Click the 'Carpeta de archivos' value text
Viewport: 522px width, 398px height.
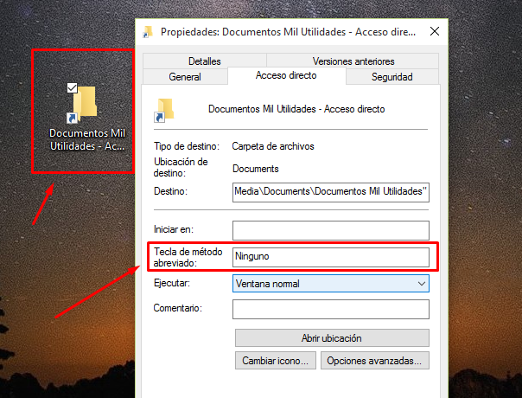[273, 146]
